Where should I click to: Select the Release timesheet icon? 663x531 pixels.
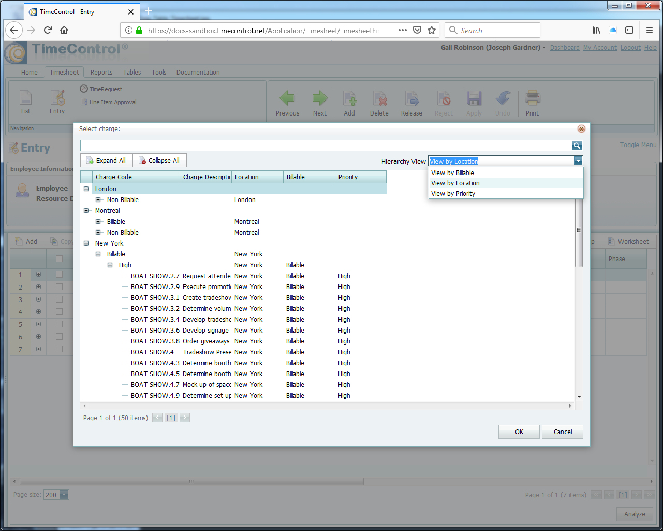[411, 103]
